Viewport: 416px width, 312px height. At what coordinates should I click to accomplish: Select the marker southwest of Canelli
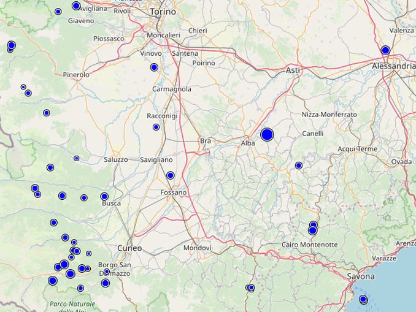pyautogui.click(x=299, y=166)
